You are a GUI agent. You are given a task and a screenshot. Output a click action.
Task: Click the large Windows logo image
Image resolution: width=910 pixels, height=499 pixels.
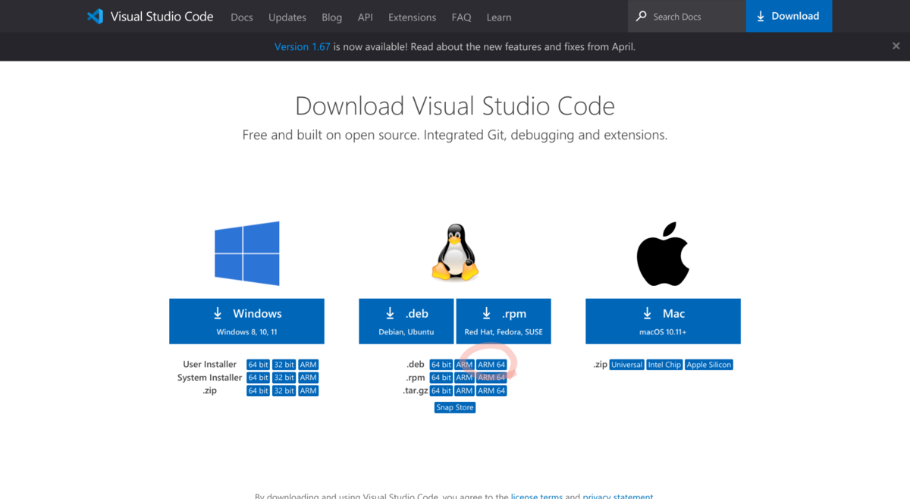coord(247,253)
